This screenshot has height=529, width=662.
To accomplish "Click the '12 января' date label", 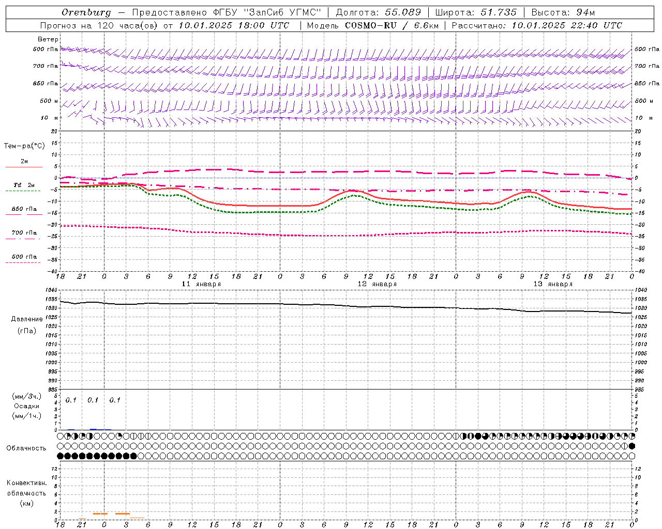I will (377, 284).
